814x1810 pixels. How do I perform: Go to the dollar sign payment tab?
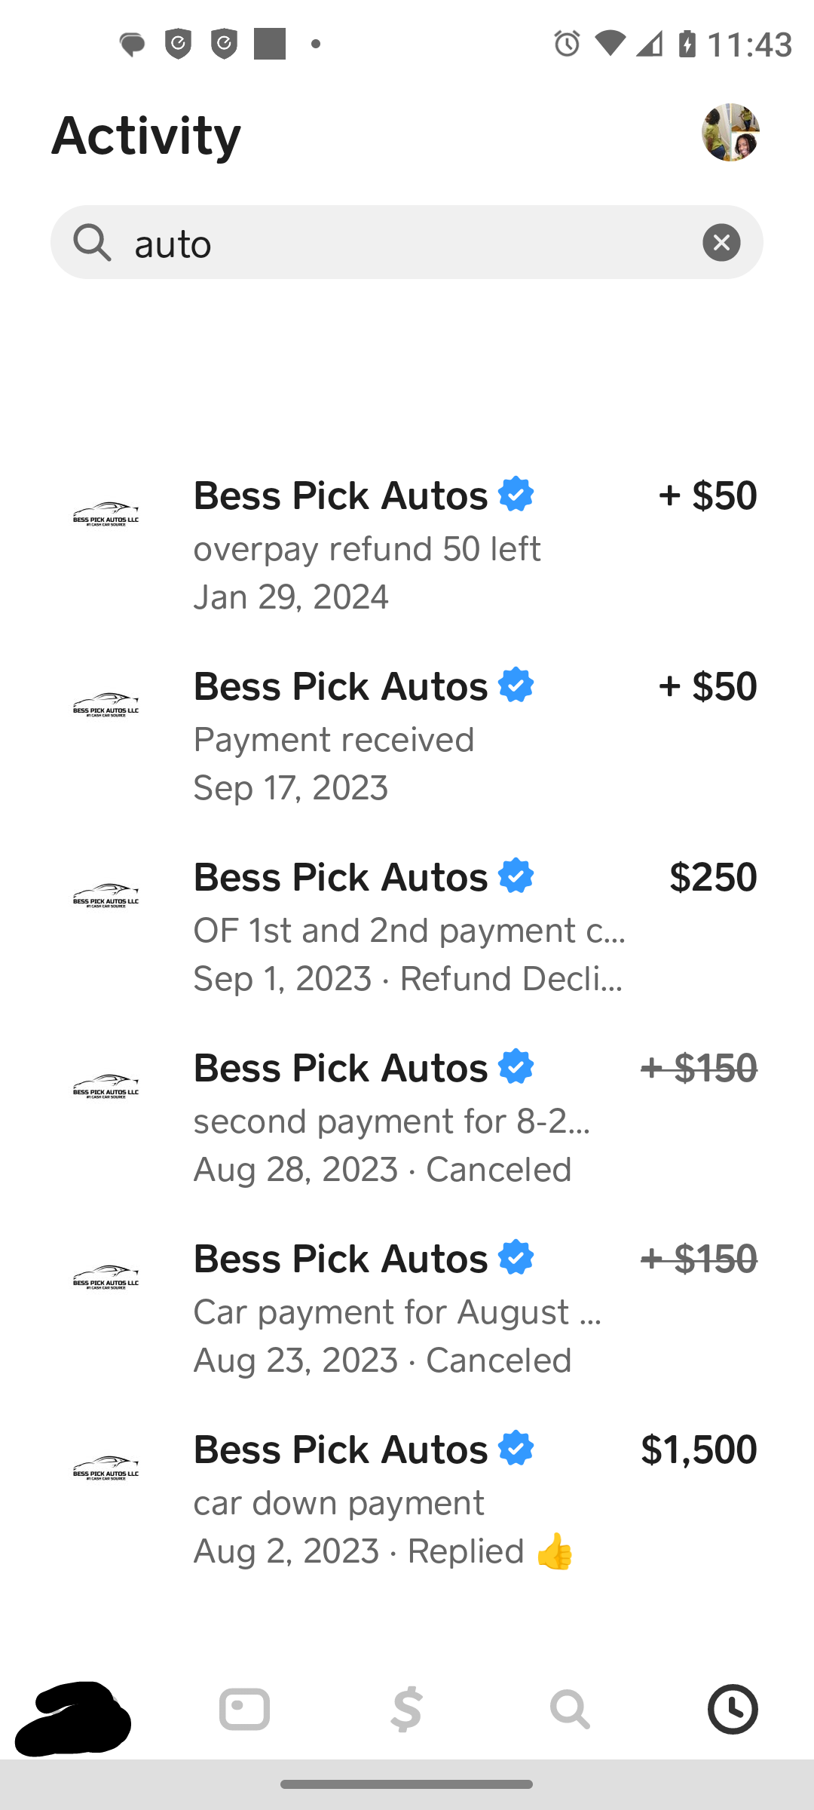pyautogui.click(x=407, y=1709)
